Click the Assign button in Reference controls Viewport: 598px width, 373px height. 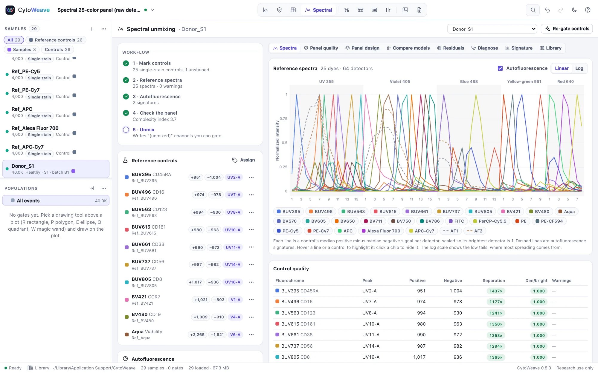click(x=244, y=160)
